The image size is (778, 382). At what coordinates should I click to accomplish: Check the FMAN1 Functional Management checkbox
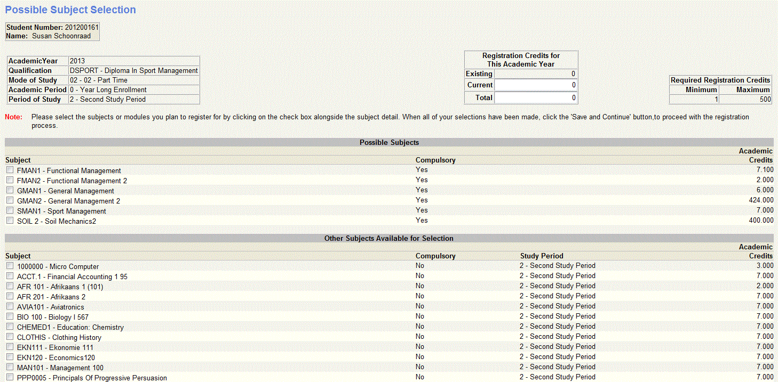point(10,170)
